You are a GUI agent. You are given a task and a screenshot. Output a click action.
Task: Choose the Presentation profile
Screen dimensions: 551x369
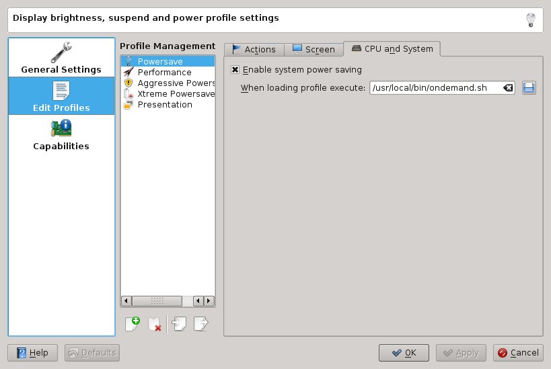[x=165, y=104]
